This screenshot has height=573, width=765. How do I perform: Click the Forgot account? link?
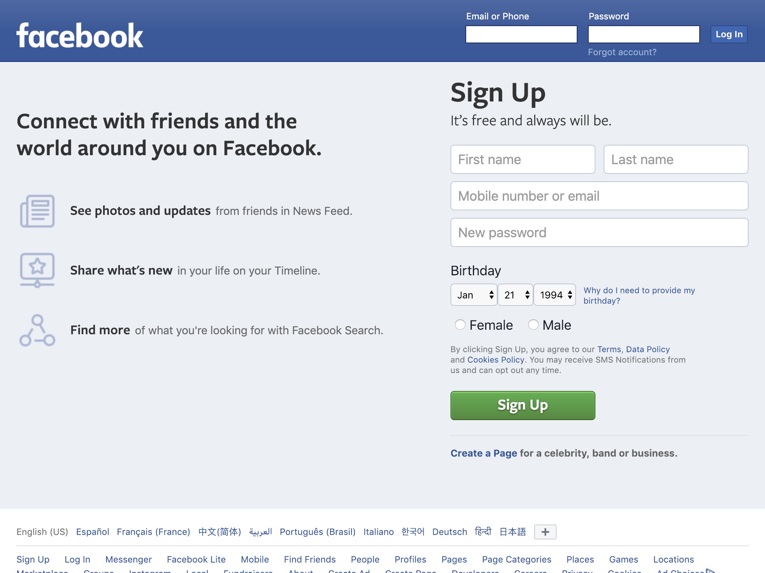coord(622,52)
